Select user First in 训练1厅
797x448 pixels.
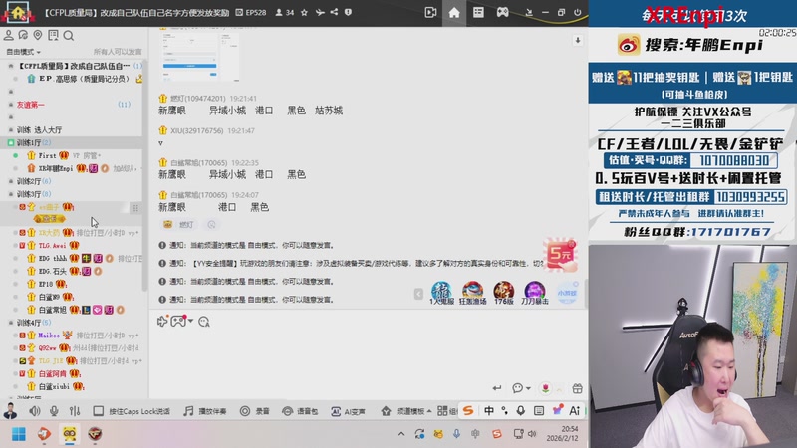click(47, 155)
